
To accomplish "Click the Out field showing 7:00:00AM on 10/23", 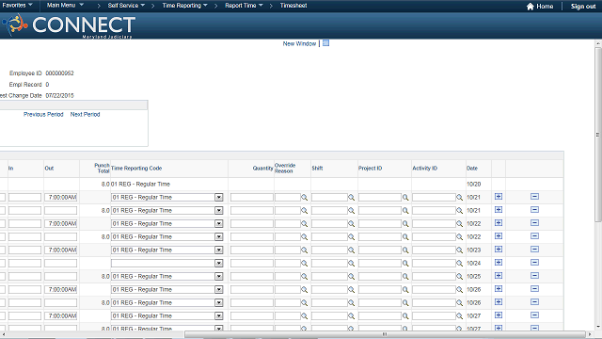I will (x=60, y=250).
